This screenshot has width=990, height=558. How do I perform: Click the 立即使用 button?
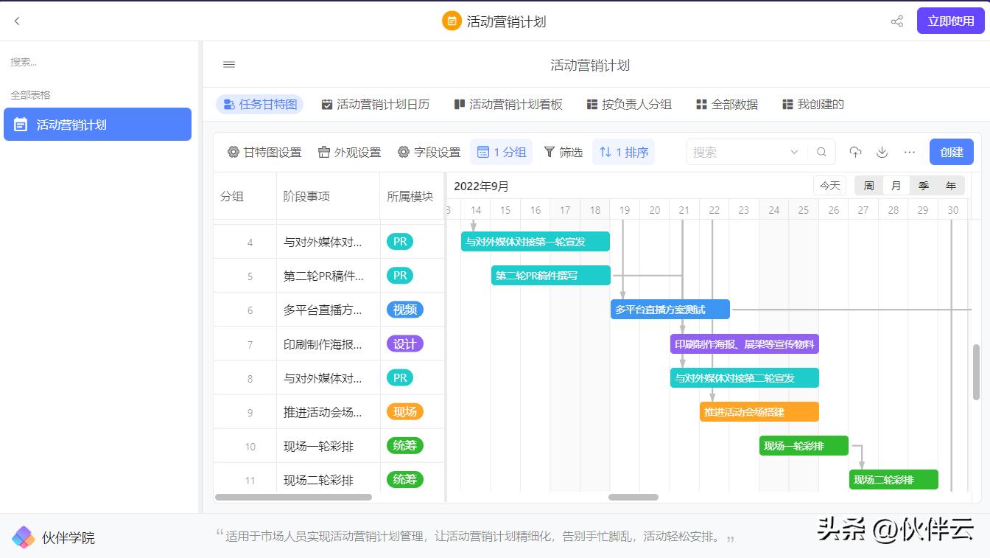951,21
